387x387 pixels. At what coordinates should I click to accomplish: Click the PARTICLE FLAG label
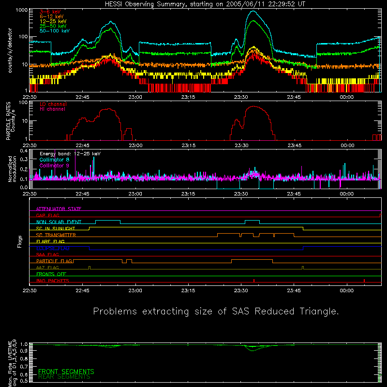click(54, 261)
